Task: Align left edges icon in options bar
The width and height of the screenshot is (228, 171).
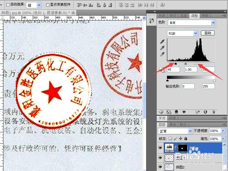Action: coord(99,5)
